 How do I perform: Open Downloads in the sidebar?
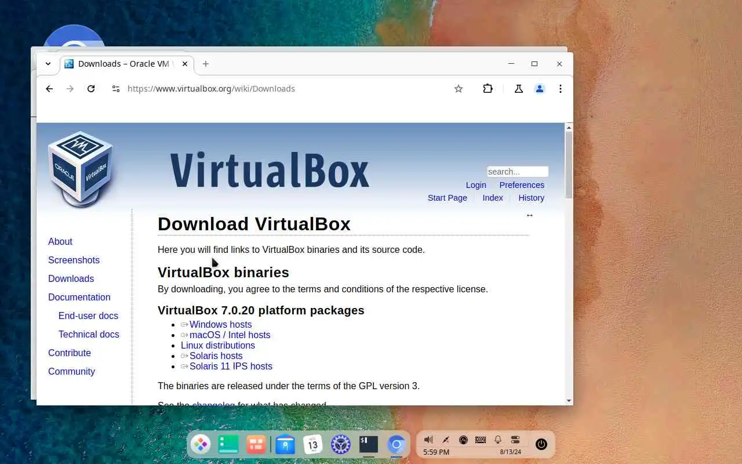pos(71,278)
